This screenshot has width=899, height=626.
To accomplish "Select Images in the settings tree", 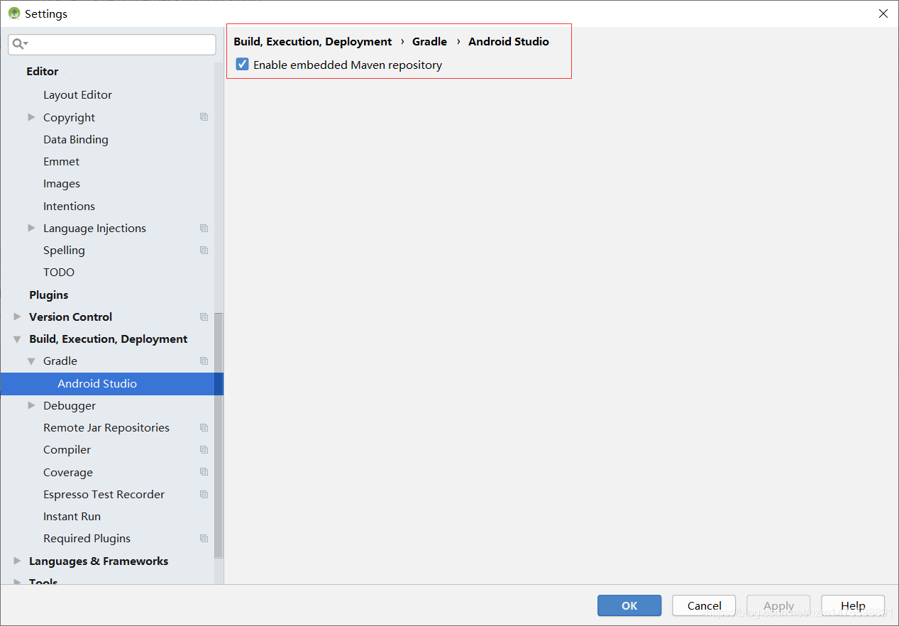I will coord(62,183).
